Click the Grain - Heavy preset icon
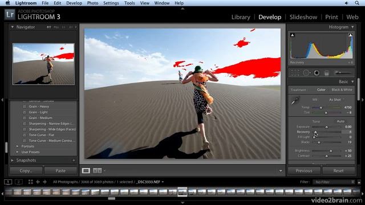Screen dimensions: 365x205 point(25,106)
